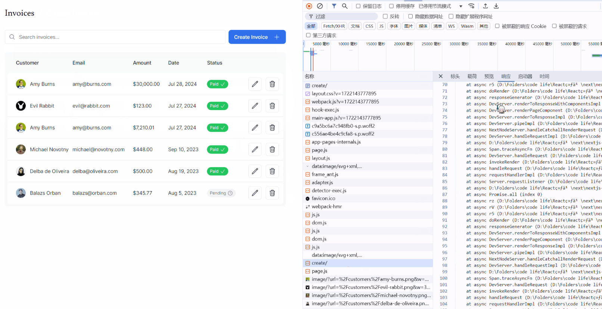Delete Delba de Oliveira's invoice
This screenshot has height=309, width=602.
[272, 171]
